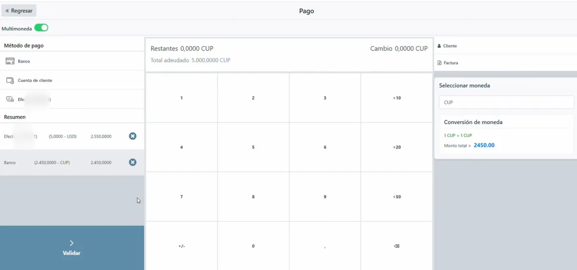The image size is (577, 270).
Task: Click the Cliente person icon
Action: (439, 46)
